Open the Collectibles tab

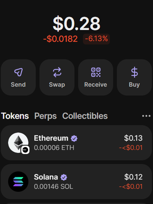coord(85,116)
